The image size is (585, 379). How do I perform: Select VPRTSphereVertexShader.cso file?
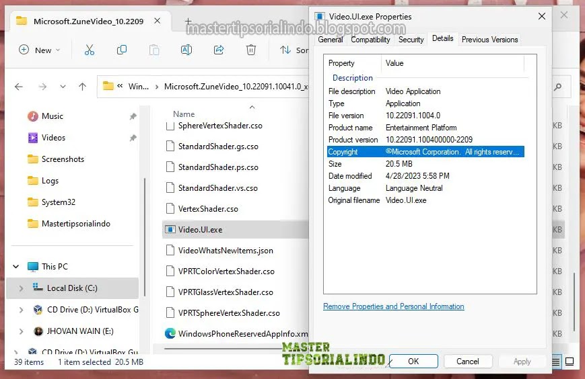(229, 313)
